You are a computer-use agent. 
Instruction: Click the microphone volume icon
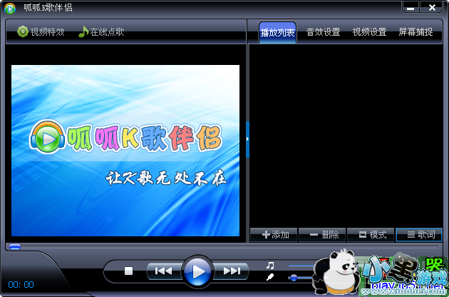coord(269,277)
